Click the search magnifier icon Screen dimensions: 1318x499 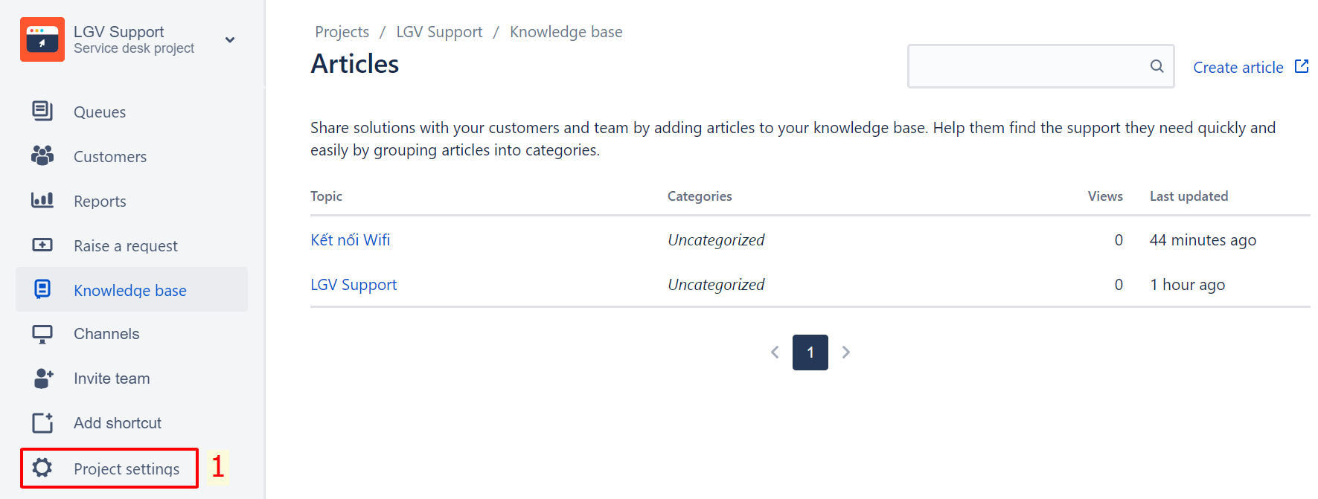[x=1157, y=66]
